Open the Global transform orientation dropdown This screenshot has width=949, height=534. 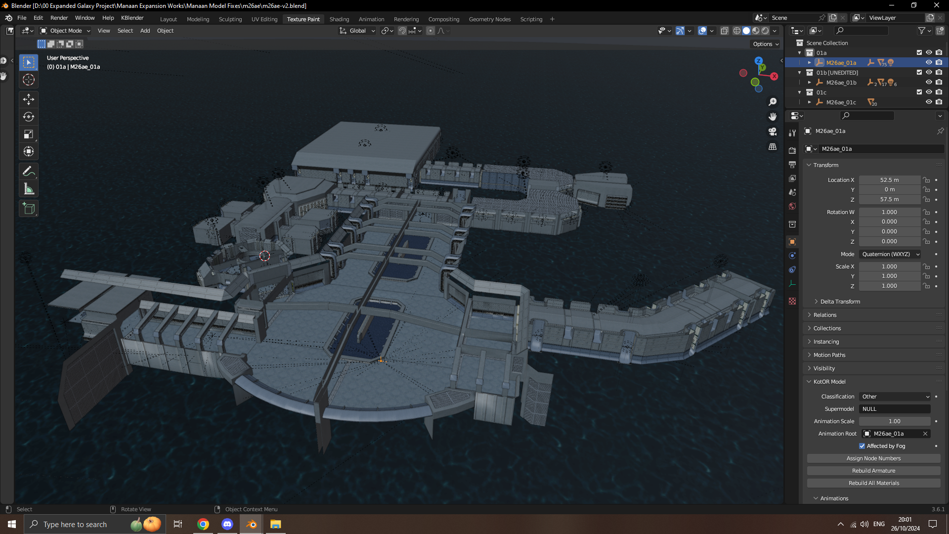coord(357,31)
